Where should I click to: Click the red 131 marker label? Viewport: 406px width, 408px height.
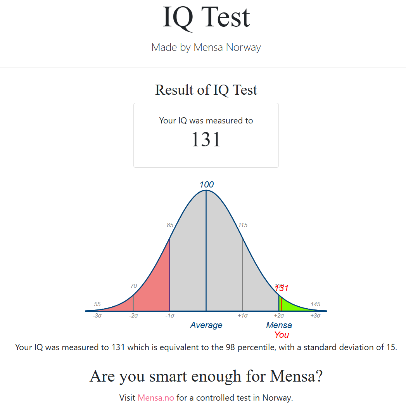282,288
